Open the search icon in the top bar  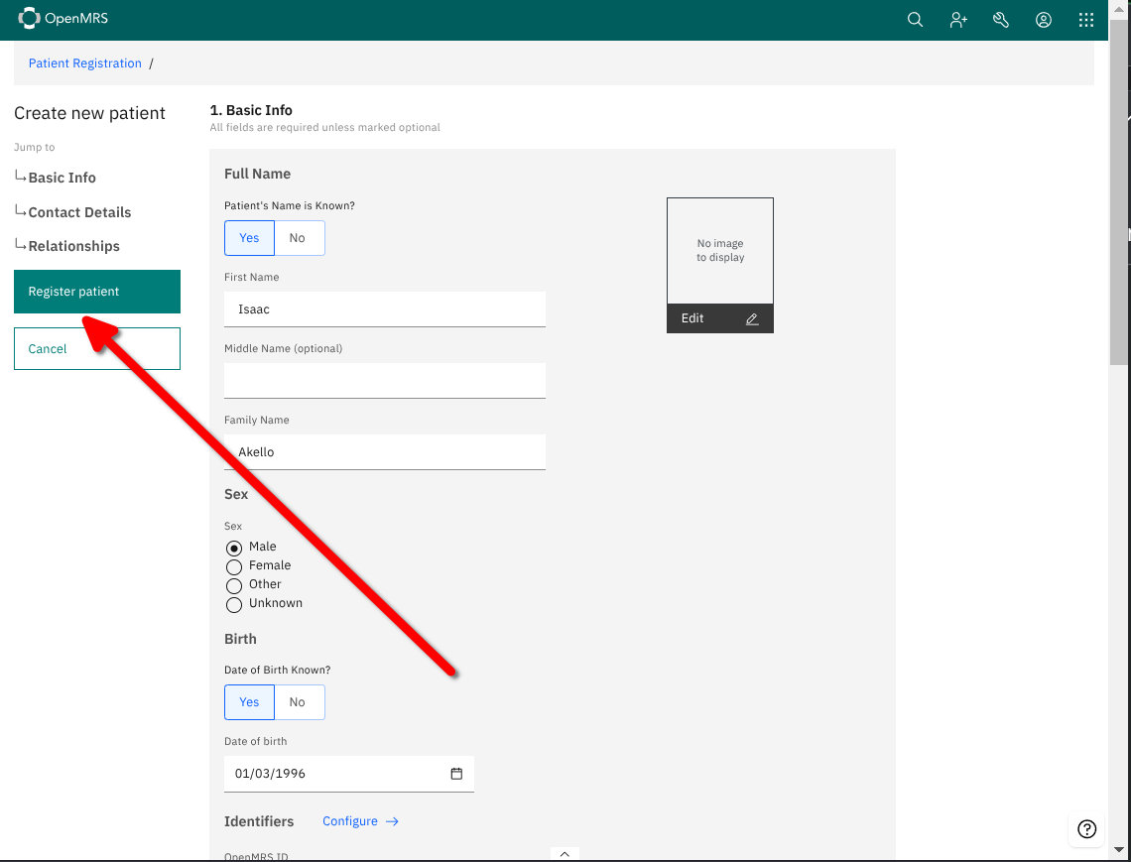915,20
